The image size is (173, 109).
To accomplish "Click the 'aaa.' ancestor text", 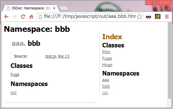I will point(19,43).
